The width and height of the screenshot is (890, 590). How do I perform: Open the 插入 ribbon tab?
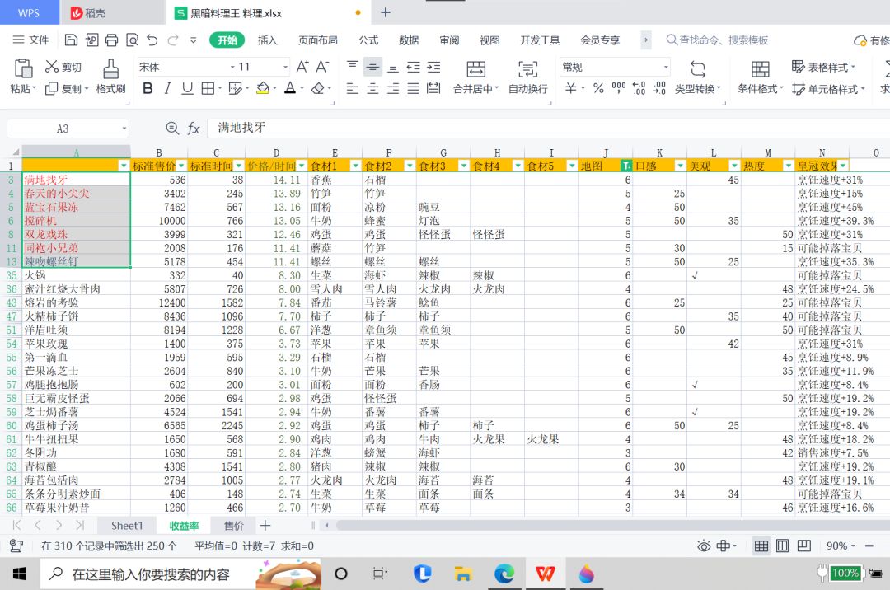point(267,40)
